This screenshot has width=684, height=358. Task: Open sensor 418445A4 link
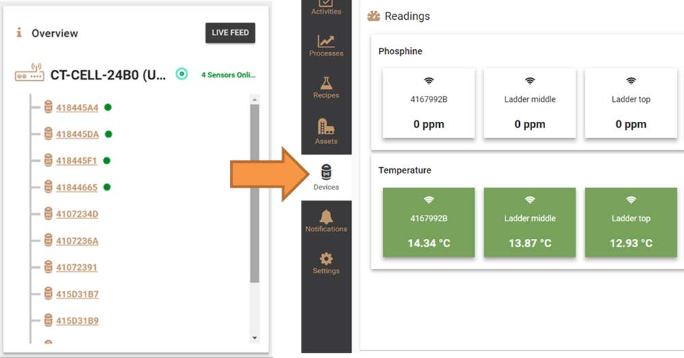[77, 107]
